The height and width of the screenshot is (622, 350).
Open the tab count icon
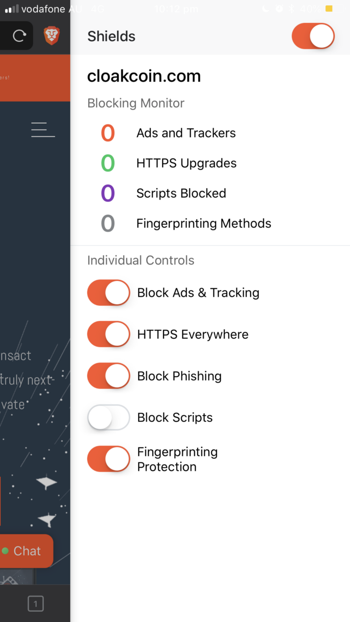coord(35,605)
